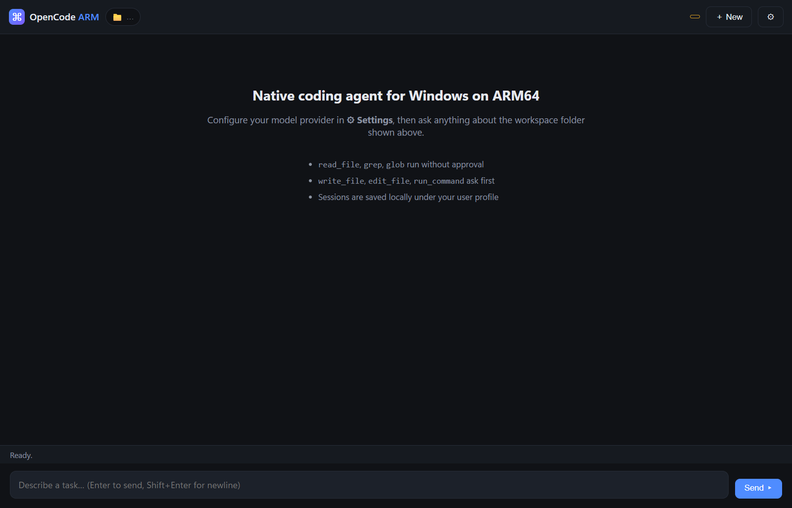Image resolution: width=792 pixels, height=508 pixels.
Task: Click the 'write_file, edit_file, run_command ask first' line
Action: tap(406, 181)
